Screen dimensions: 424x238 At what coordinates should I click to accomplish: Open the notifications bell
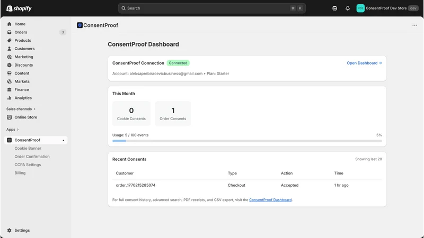[348, 8]
